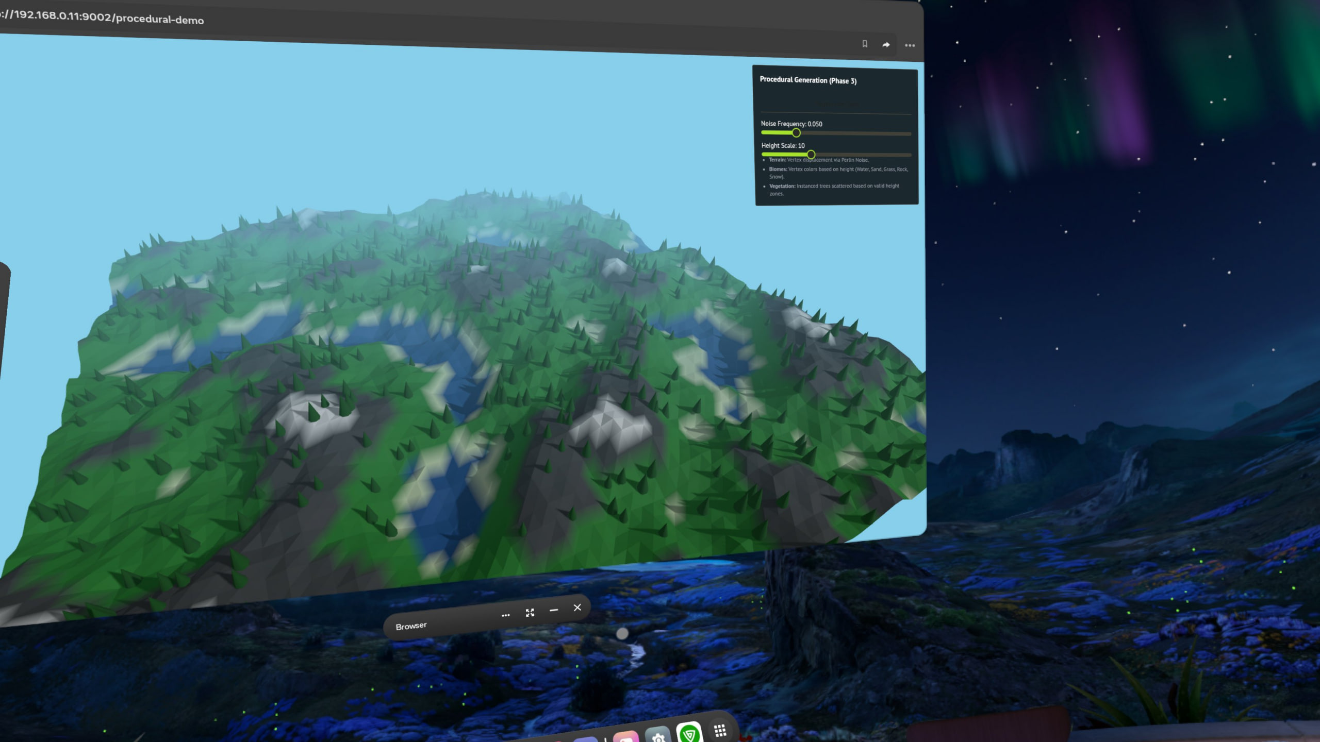Click right end of Noise Frequency track
This screenshot has width=1320, height=742.
tap(909, 134)
